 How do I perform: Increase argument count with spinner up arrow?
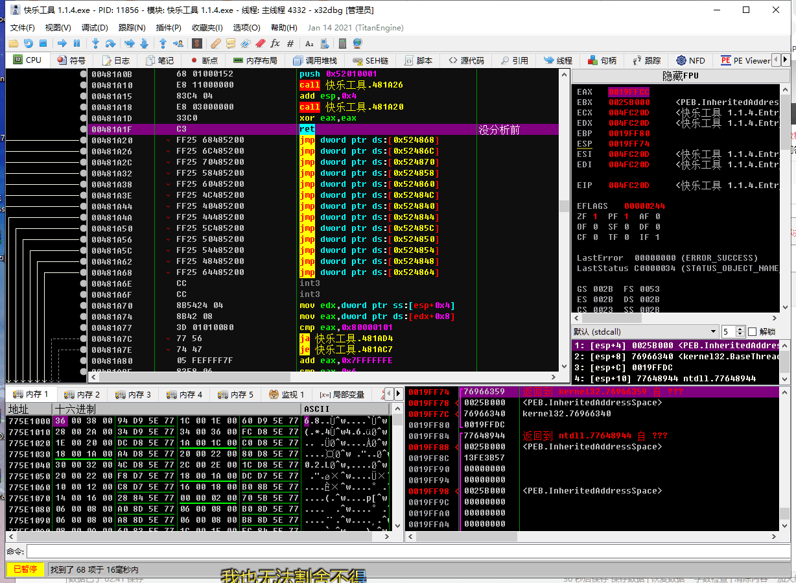point(742,329)
